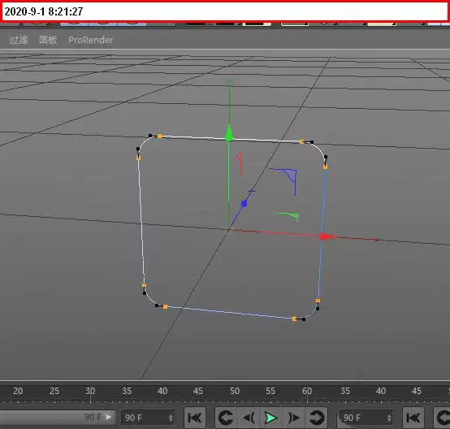Click the 90 F field between the range slider and the play group

point(148,418)
